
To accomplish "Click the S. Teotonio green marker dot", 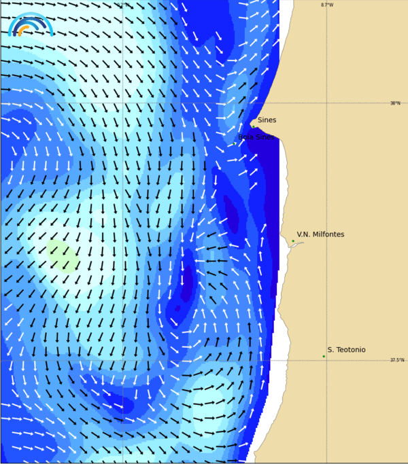I will [x=324, y=356].
